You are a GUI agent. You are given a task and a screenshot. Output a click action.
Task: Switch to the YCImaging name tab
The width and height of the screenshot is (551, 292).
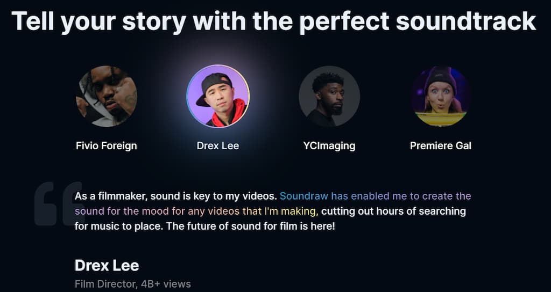click(329, 145)
